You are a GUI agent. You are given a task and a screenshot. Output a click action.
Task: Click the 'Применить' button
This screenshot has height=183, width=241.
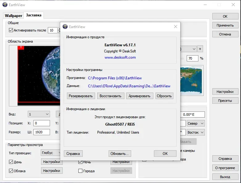pyautogui.click(x=225, y=25)
